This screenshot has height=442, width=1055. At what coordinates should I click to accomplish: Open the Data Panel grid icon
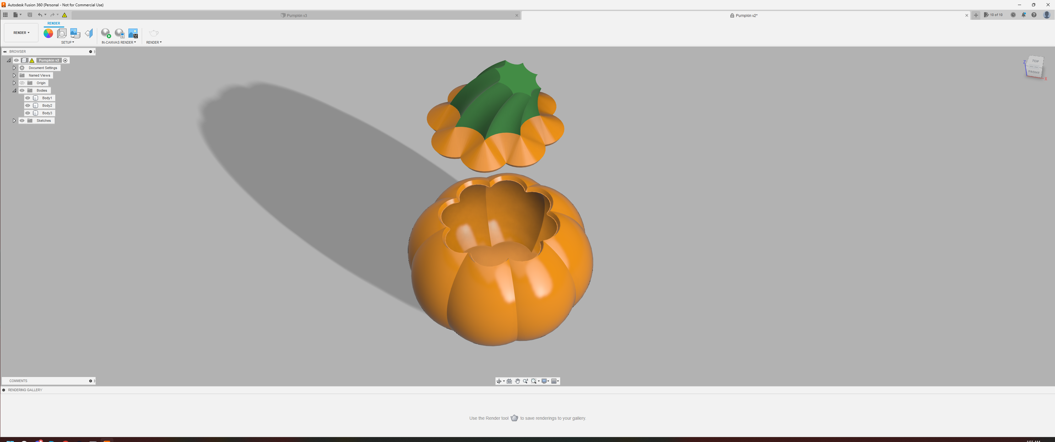[5, 15]
